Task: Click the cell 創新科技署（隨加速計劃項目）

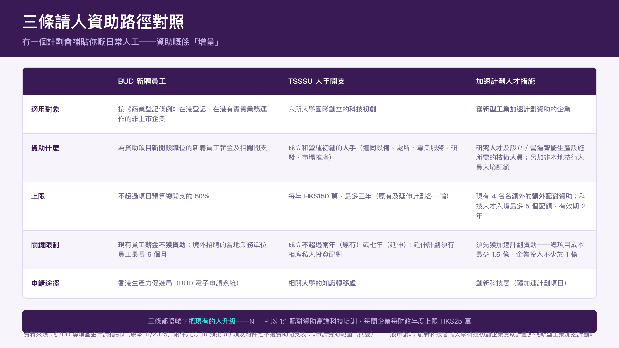Action: click(522, 283)
